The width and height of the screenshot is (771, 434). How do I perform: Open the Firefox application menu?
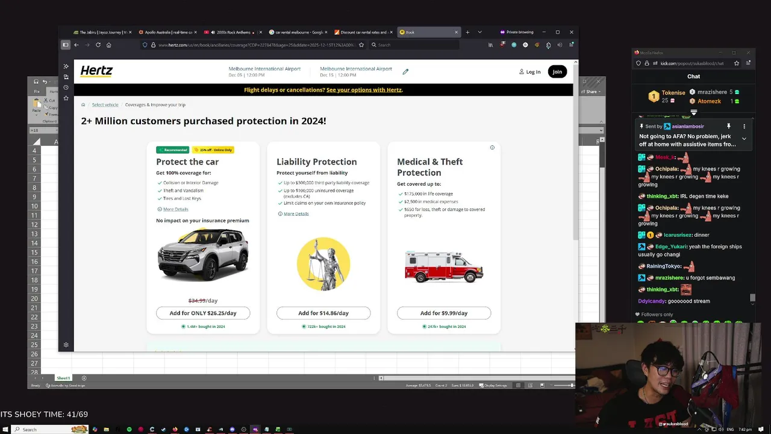tap(571, 45)
